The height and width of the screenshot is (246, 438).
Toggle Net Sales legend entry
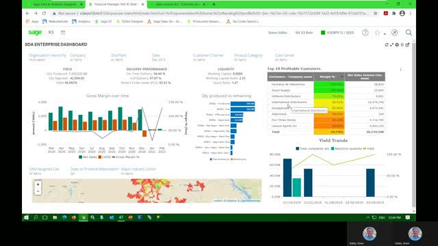tap(88, 157)
